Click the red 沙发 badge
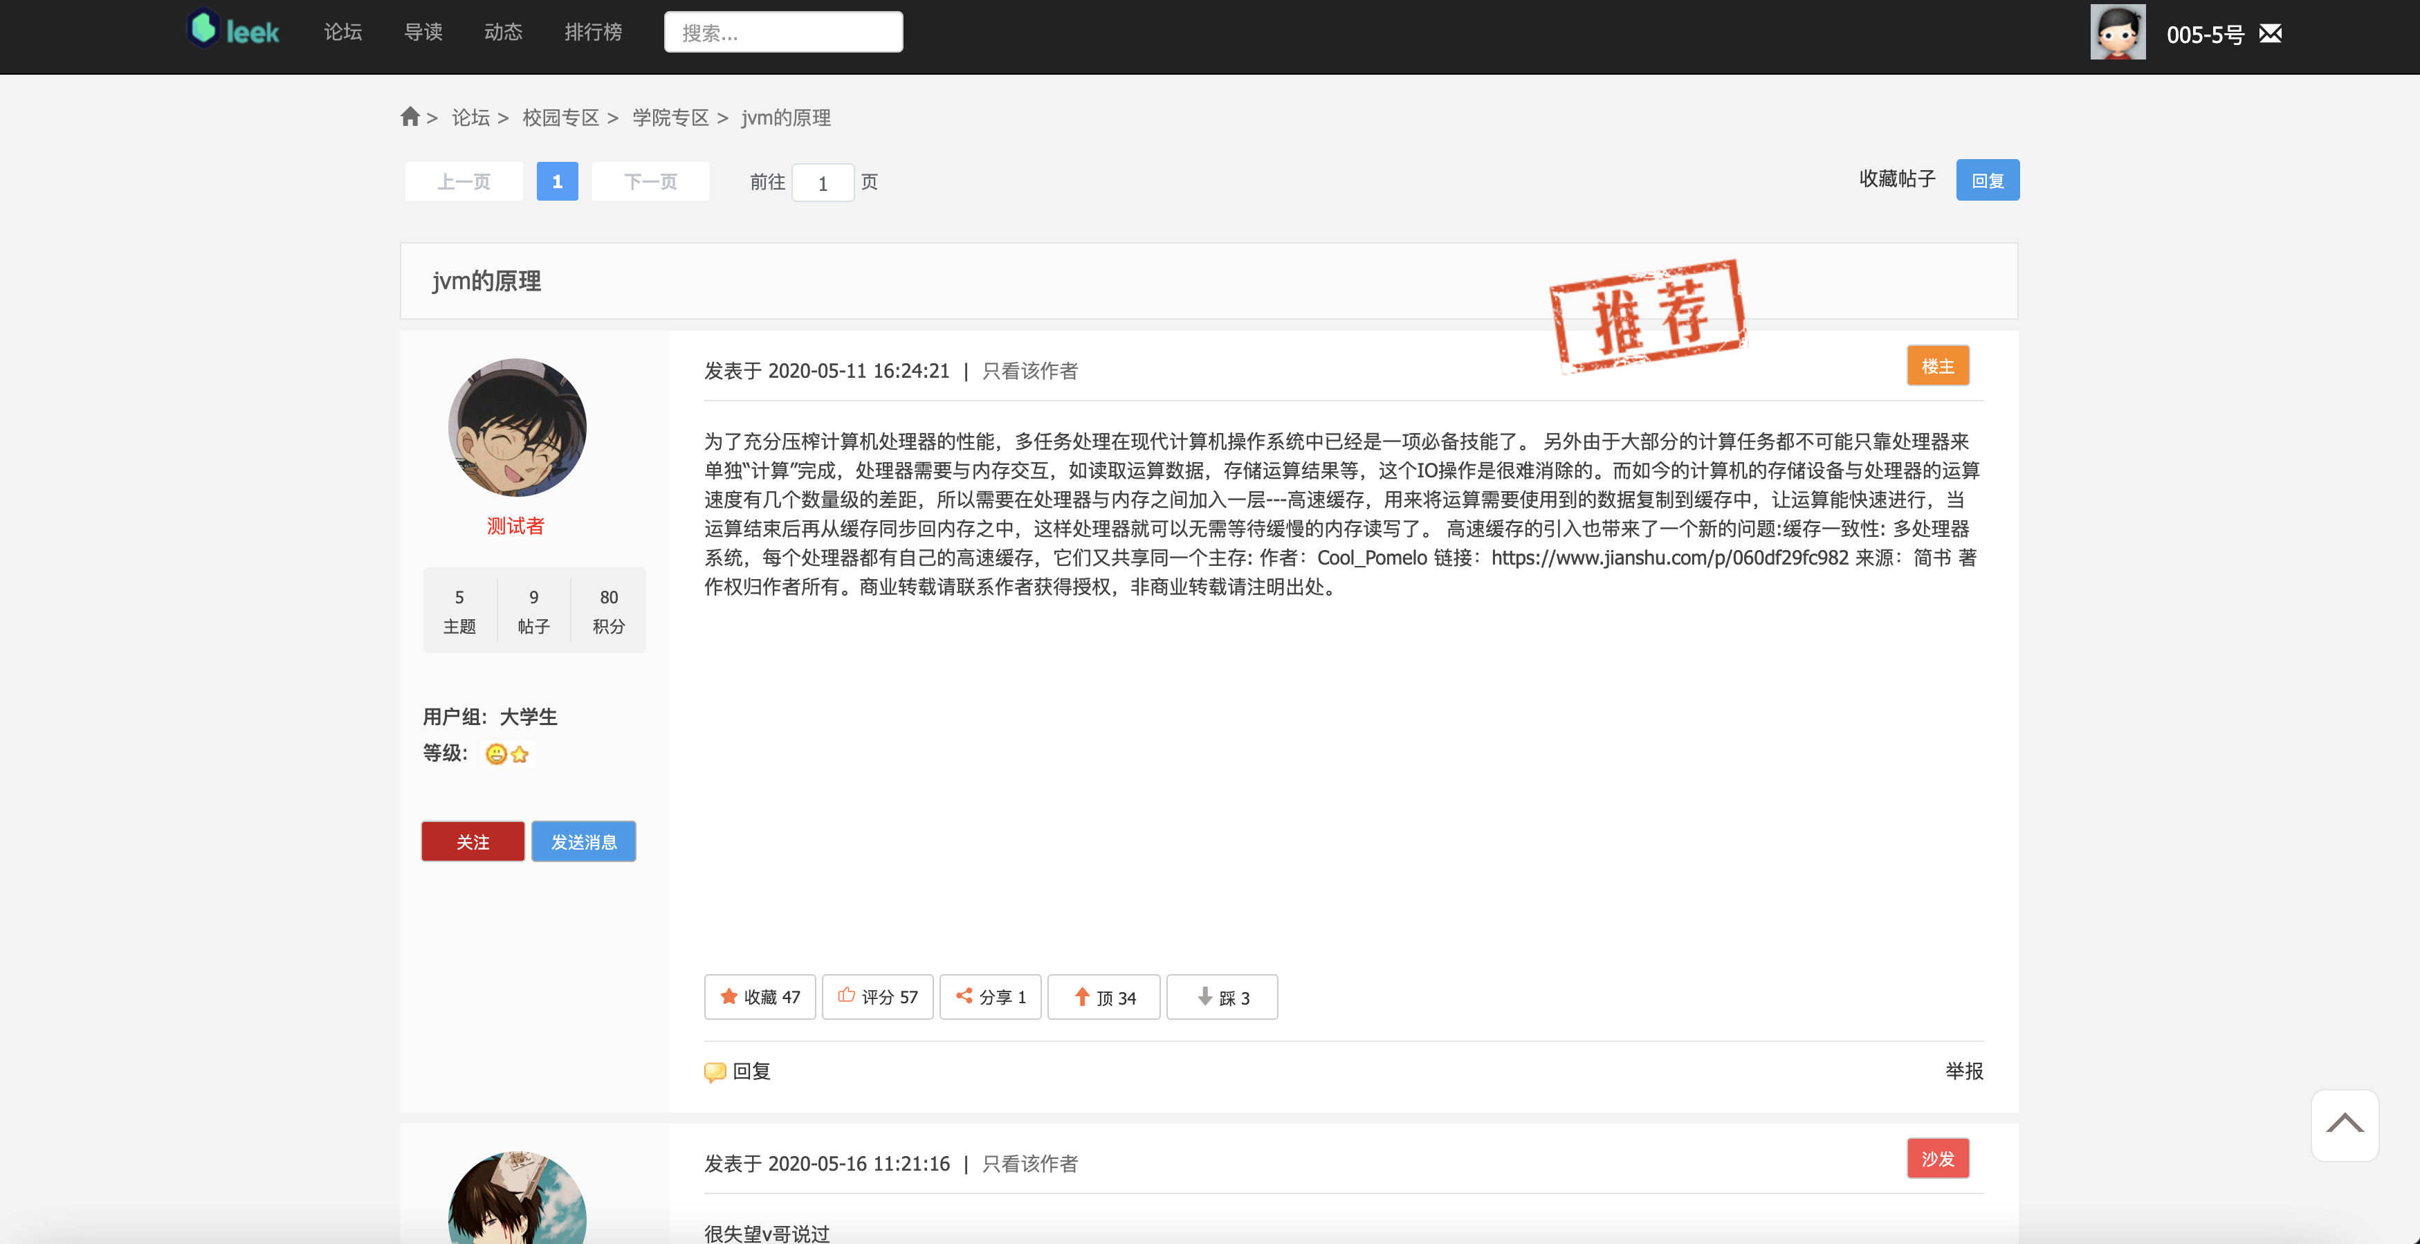 tap(1938, 1158)
